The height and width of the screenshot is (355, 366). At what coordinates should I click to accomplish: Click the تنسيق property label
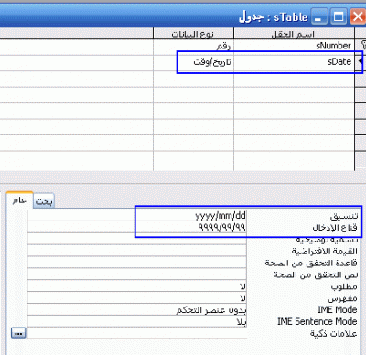pyautogui.click(x=344, y=216)
